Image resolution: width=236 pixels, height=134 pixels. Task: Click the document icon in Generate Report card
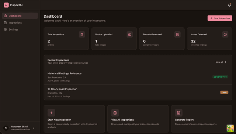click(x=178, y=113)
